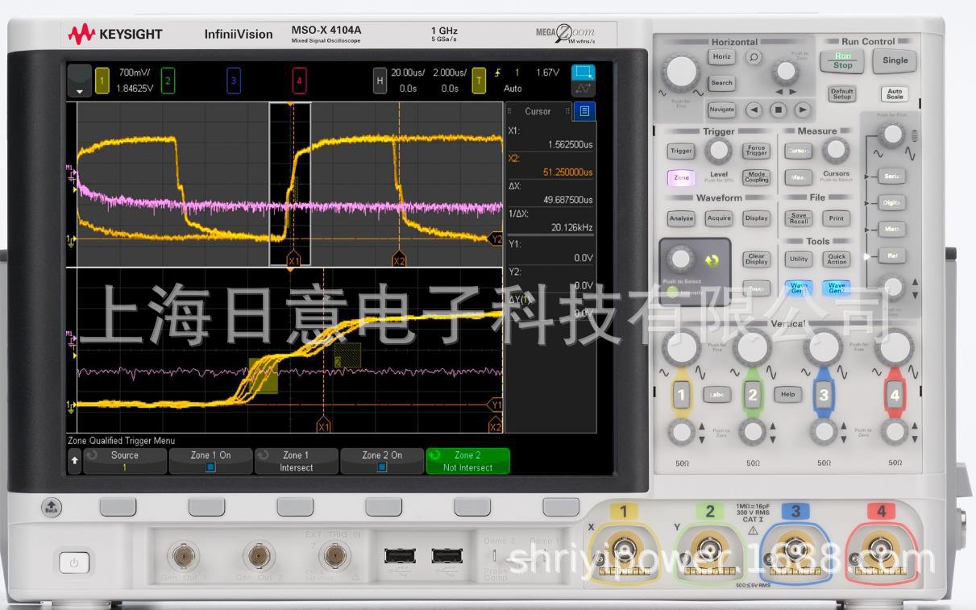
Task: Tap the Wave Gen 1 icon button
Action: pyautogui.click(x=799, y=288)
